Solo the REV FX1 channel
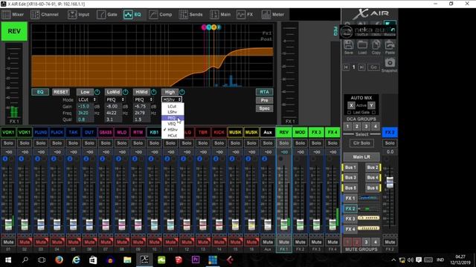Viewport: 476px width, 267px height. point(284,143)
